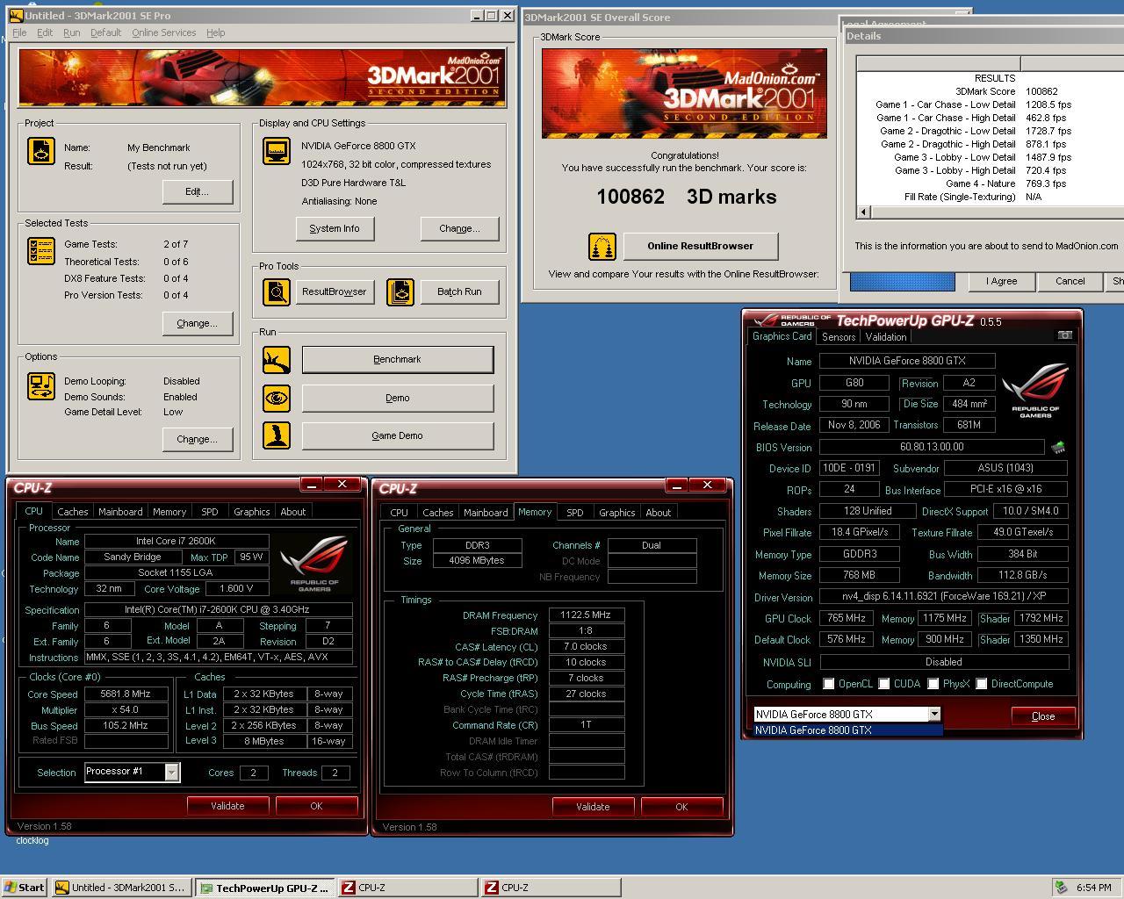Click the DRAM Frequency value field
Screen dimensions: 1124x899
587,615
